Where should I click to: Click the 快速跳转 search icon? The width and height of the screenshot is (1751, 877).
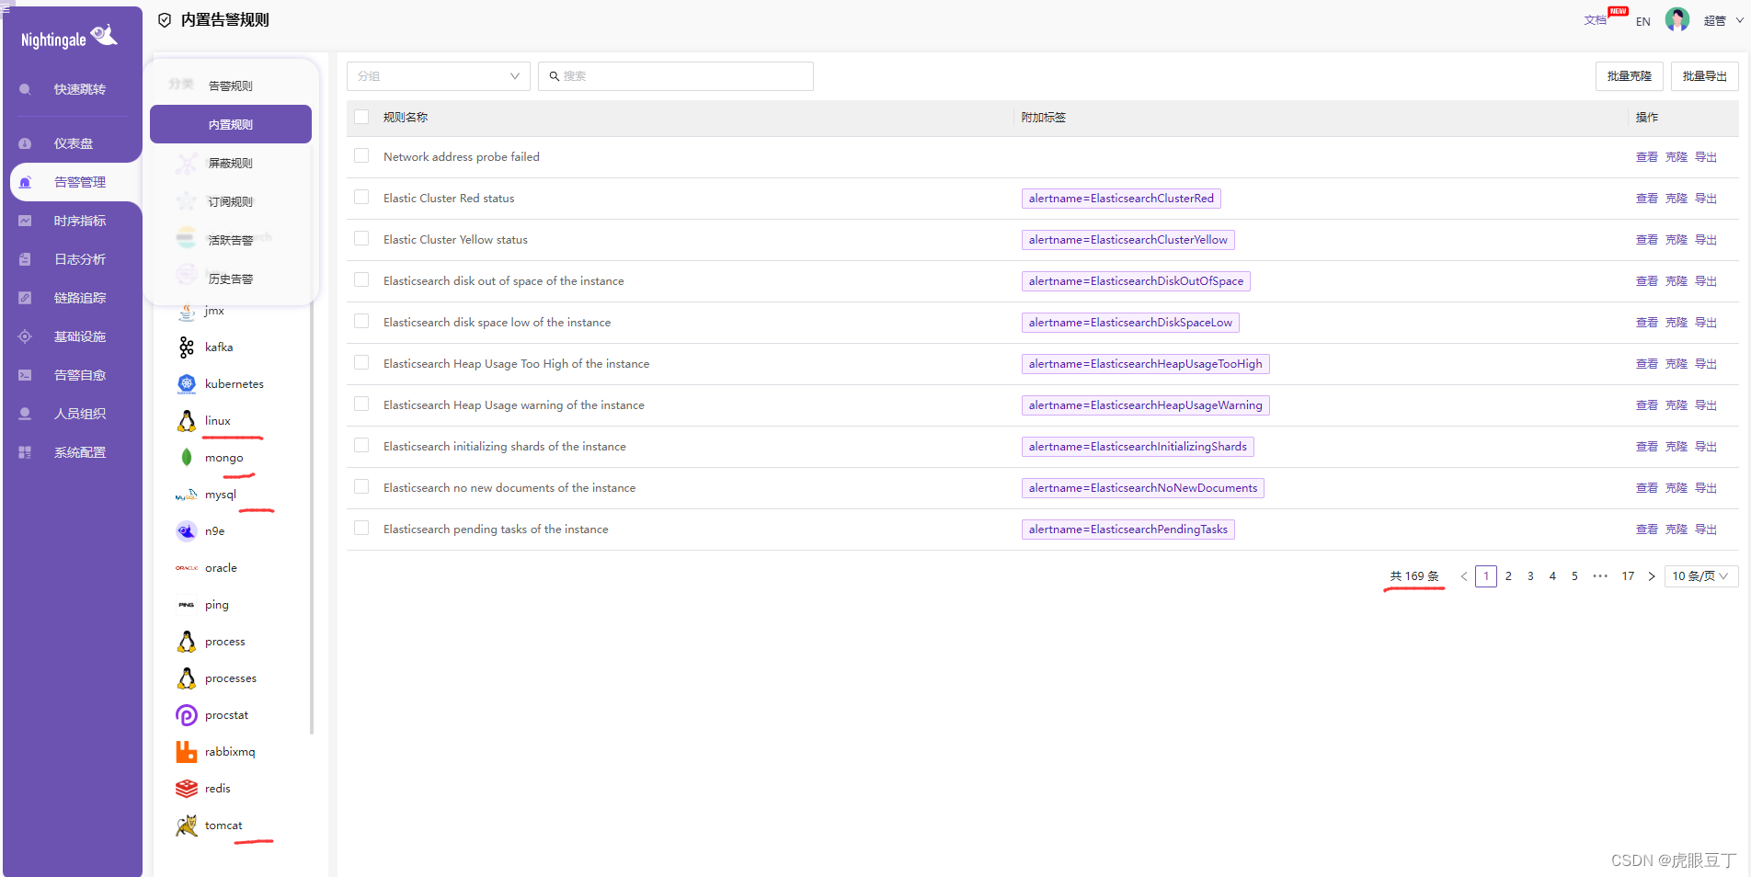click(25, 89)
